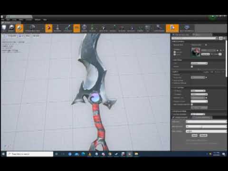Click the top slider in the bottom-right panel
Screen dimensions: 228x171
click(206, 122)
